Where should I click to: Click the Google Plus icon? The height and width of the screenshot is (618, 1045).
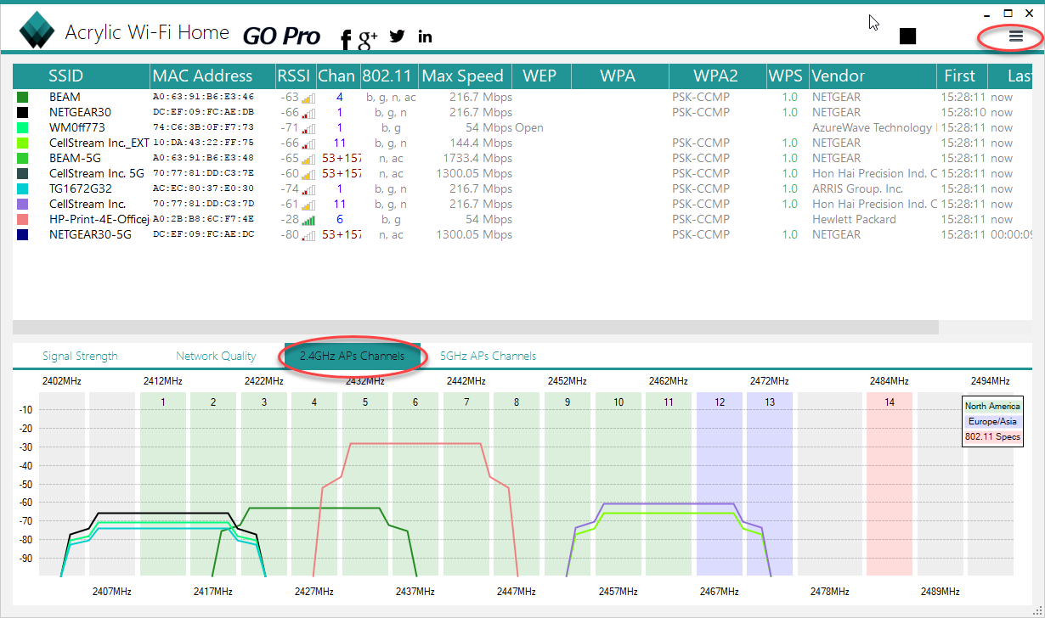coord(368,37)
